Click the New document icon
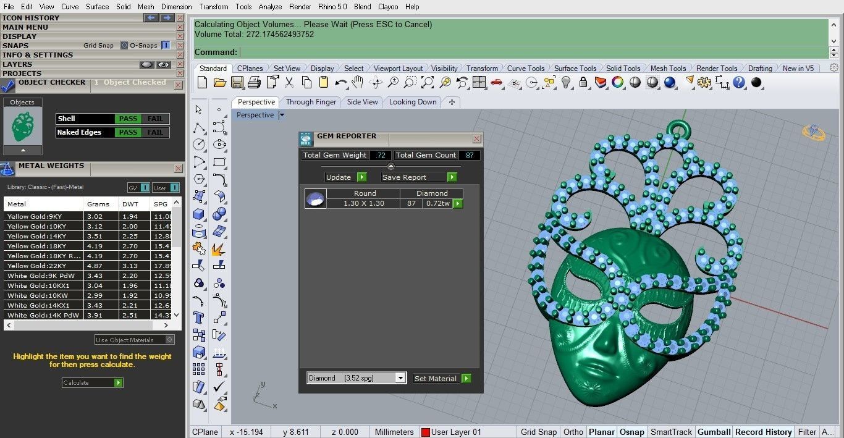 (x=202, y=82)
